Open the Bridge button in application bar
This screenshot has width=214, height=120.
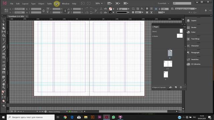tap(83, 3)
